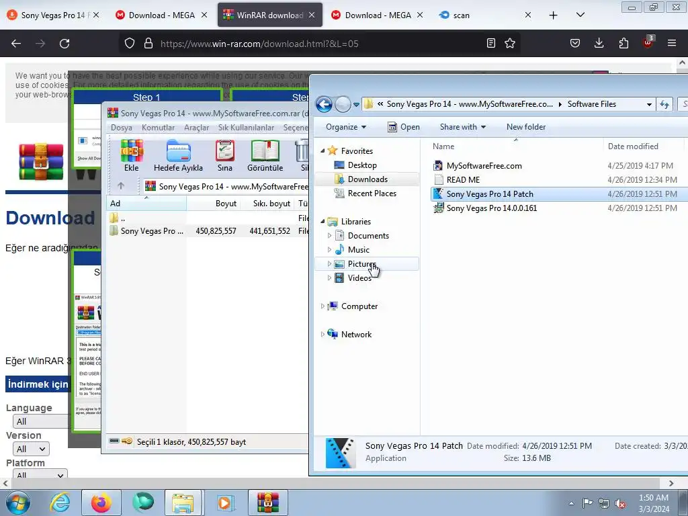
Task: Open the Firefox hamburger application menu
Action: click(x=672, y=43)
